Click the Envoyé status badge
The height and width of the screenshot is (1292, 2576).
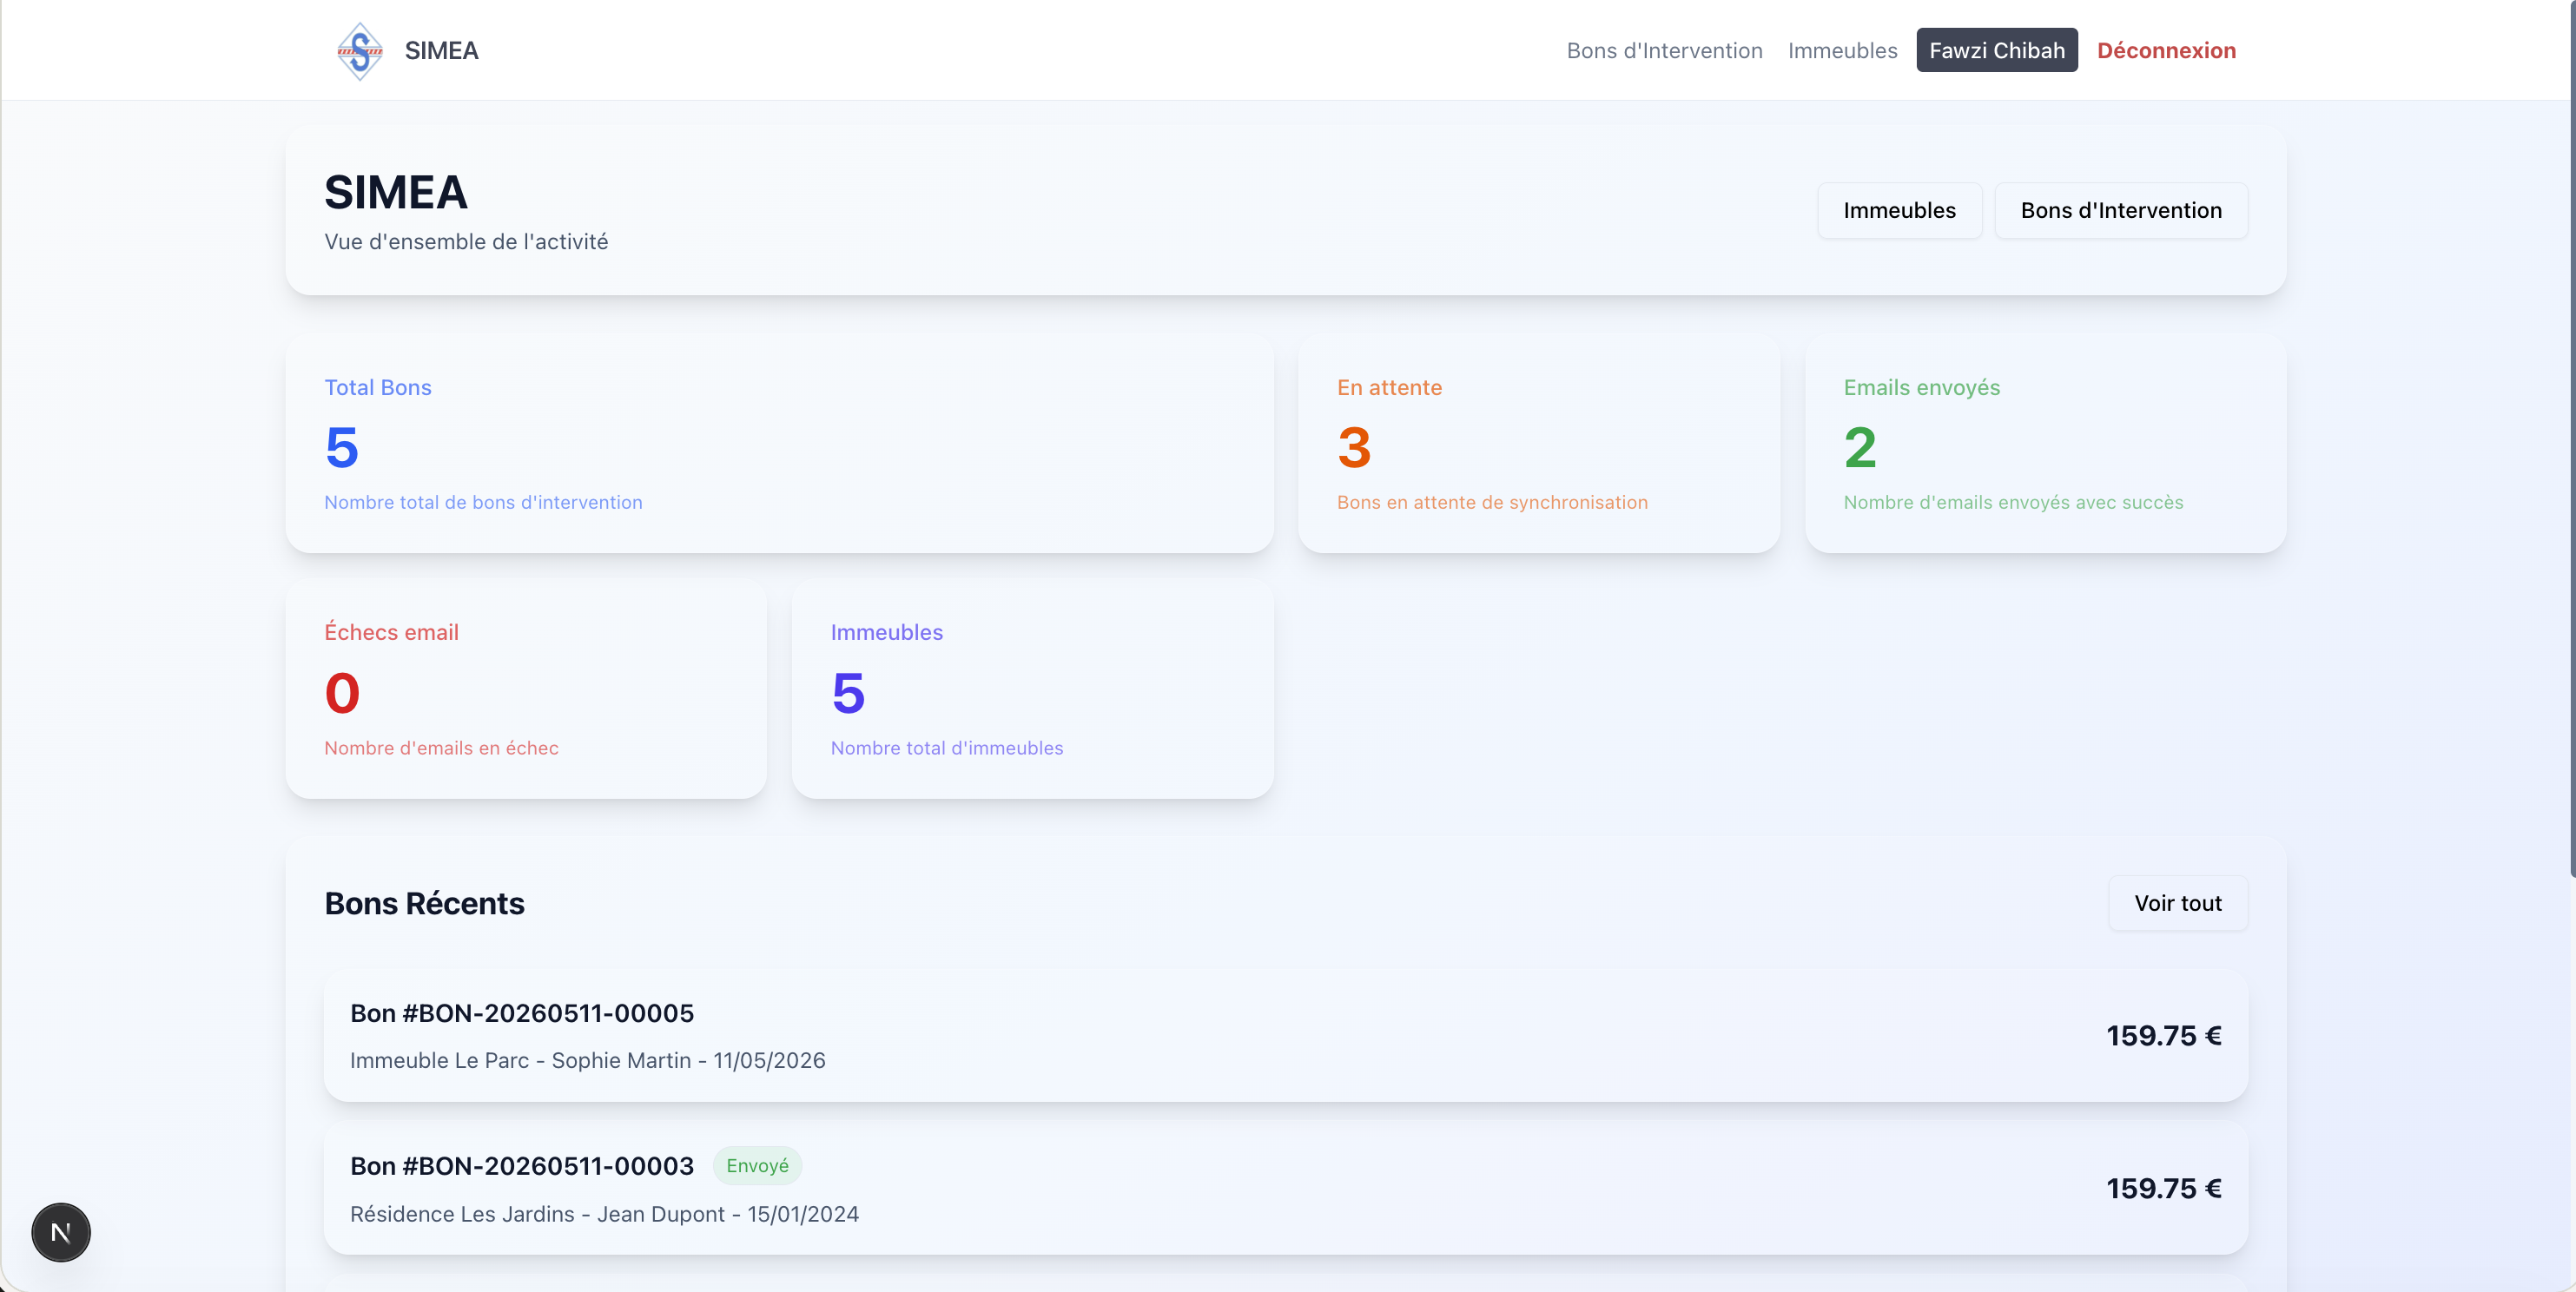(757, 1166)
